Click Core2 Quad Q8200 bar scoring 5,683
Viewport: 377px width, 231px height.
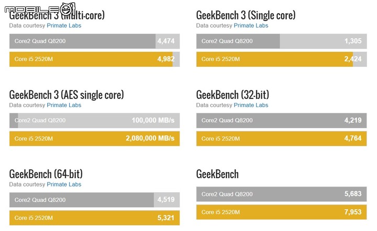point(282,194)
